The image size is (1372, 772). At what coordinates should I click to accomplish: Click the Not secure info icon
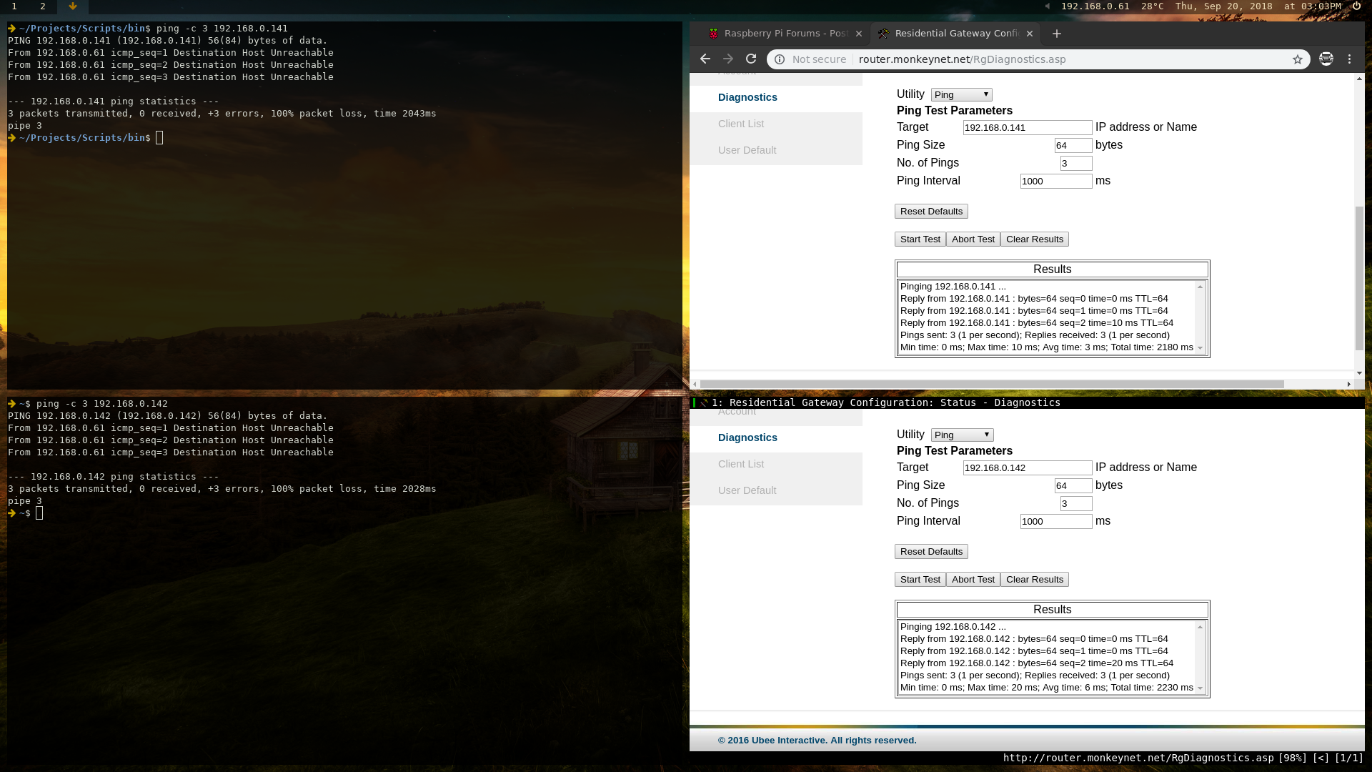click(x=780, y=59)
